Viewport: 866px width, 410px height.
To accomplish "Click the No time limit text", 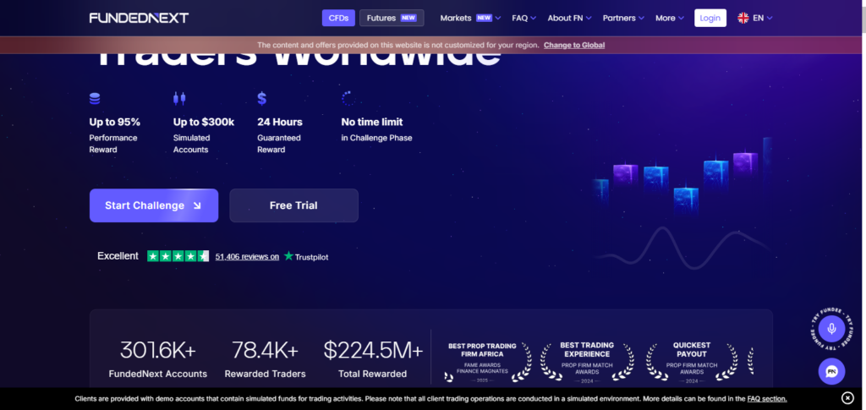I will 372,122.
